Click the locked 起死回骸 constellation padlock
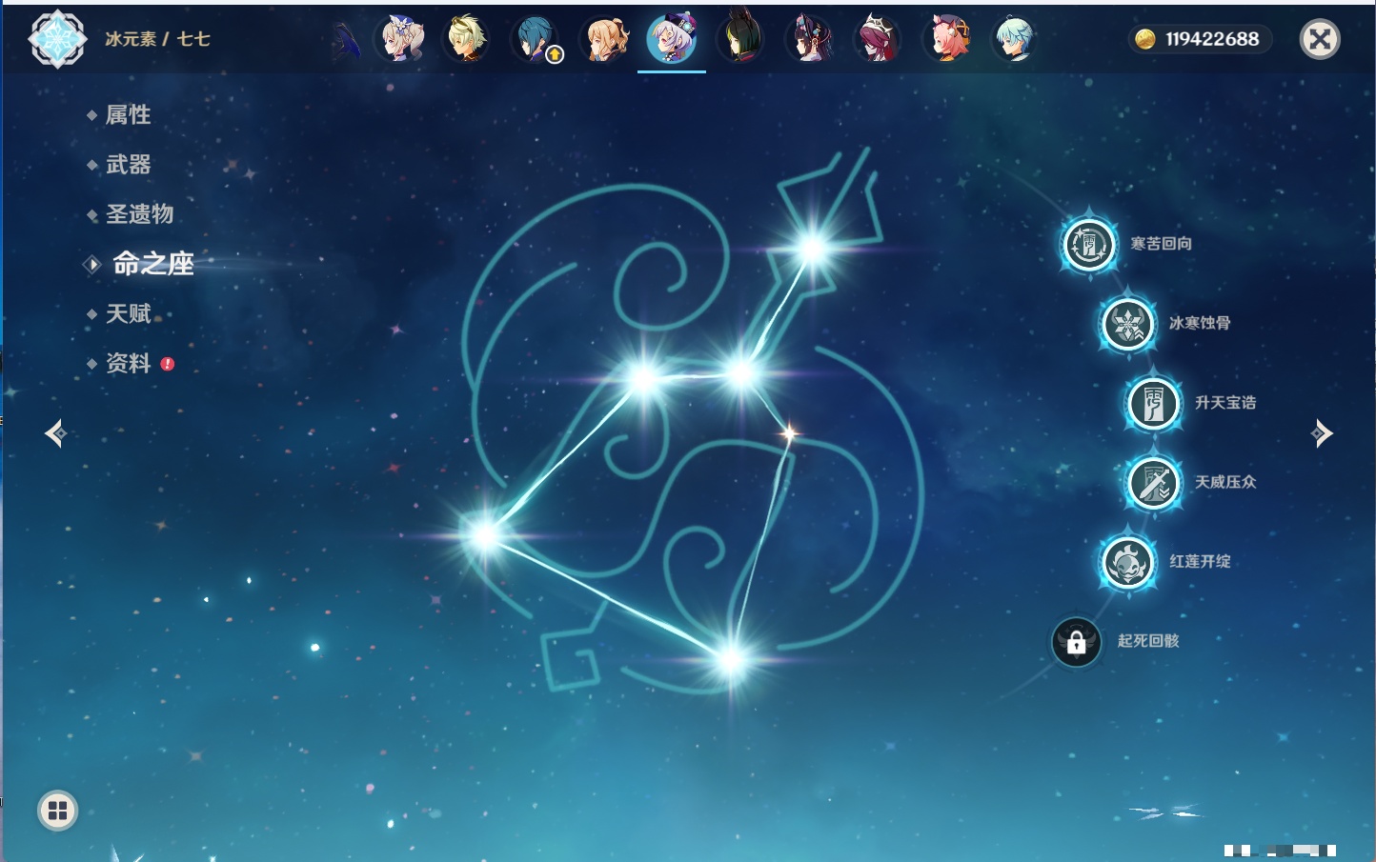Image resolution: width=1376 pixels, height=862 pixels. pyautogui.click(x=1077, y=642)
